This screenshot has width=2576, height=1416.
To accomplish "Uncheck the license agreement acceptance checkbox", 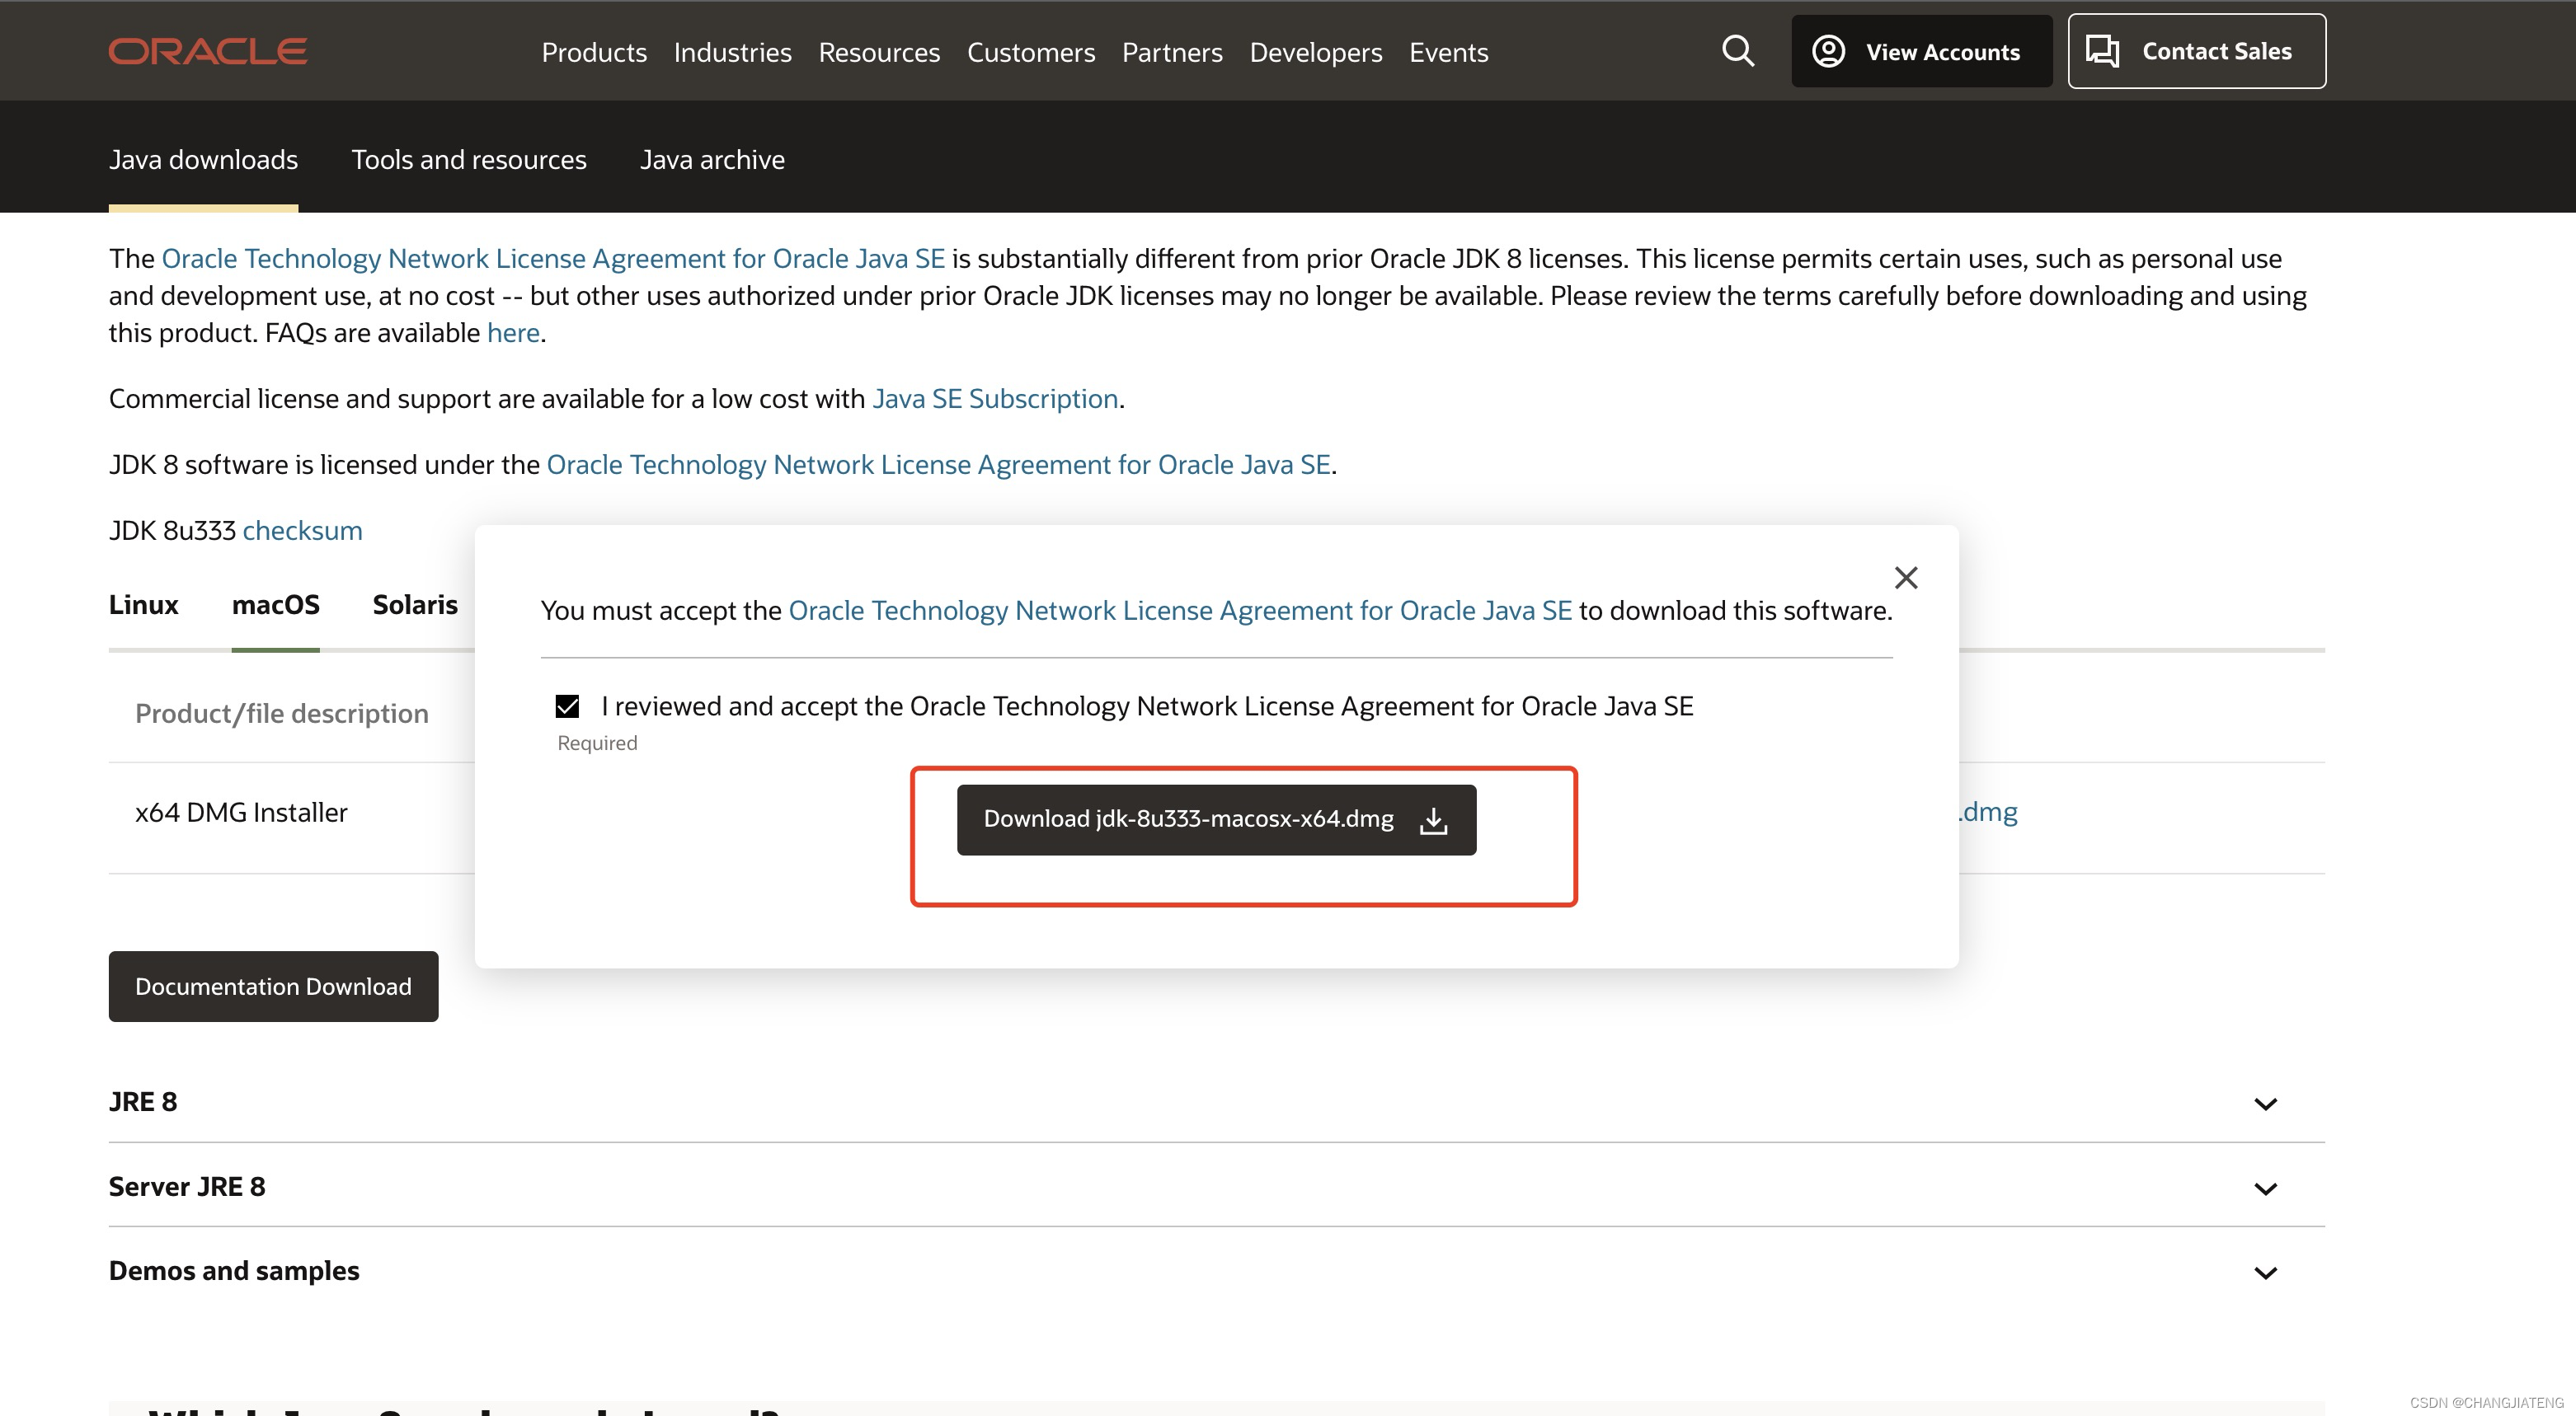I will pos(567,706).
